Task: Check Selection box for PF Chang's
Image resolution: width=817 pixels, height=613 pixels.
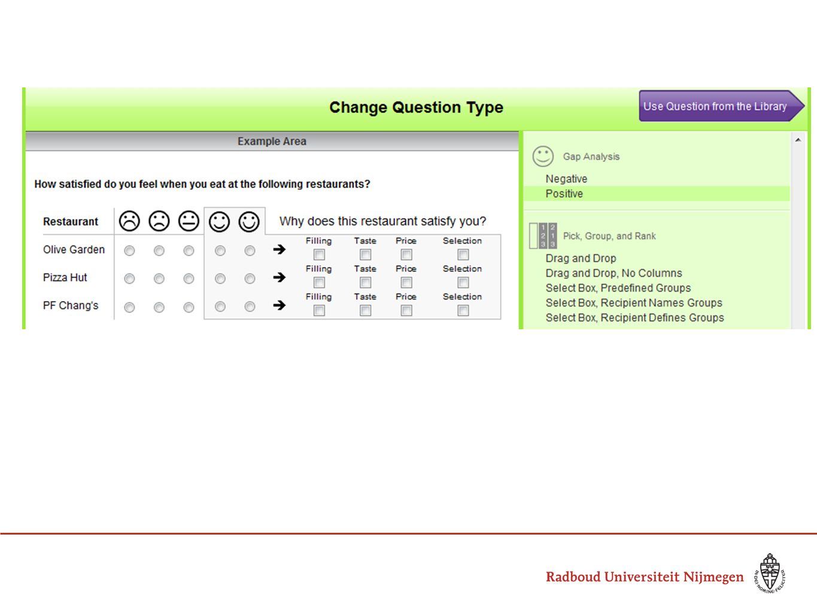Action: [x=463, y=311]
